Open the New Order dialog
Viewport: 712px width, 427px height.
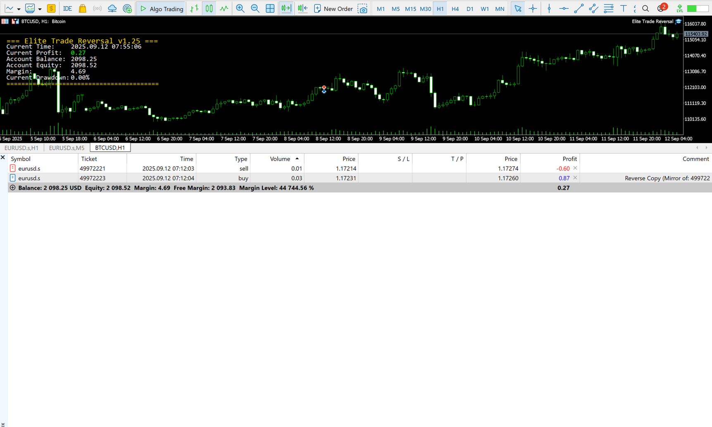tap(333, 8)
